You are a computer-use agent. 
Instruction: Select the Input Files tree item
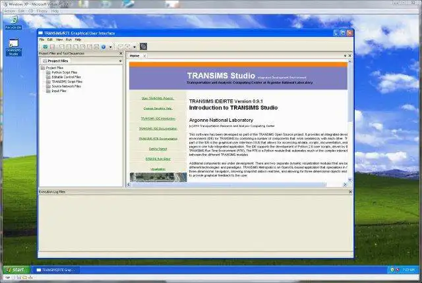coord(59,91)
